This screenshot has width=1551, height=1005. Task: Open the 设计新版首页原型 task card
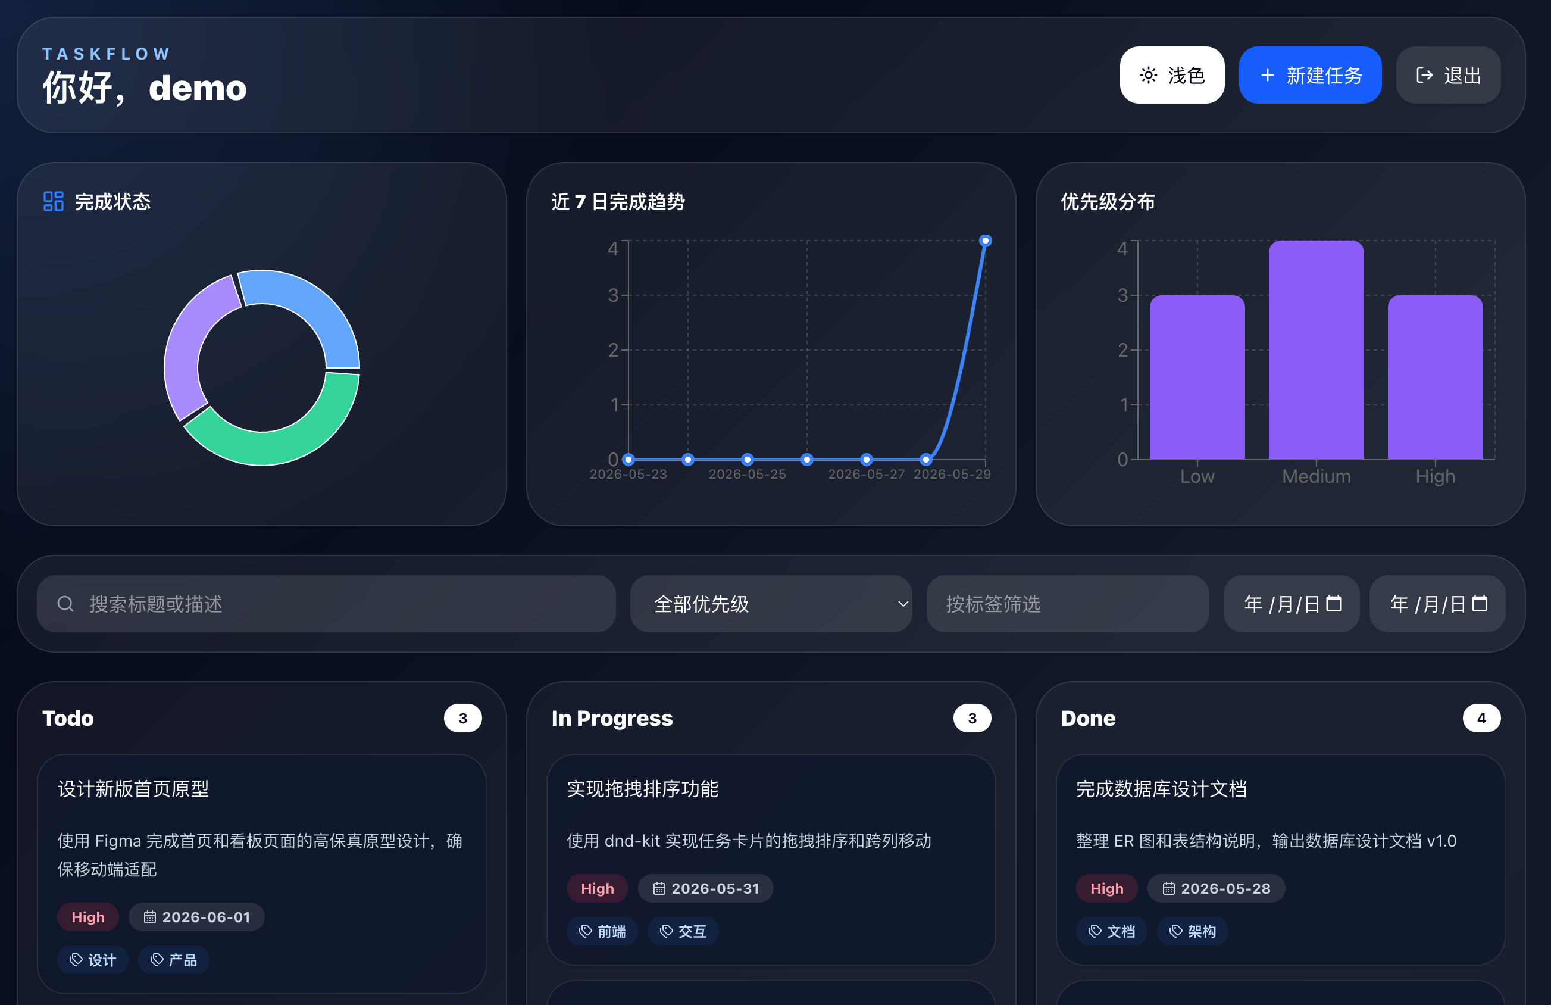coord(261,873)
